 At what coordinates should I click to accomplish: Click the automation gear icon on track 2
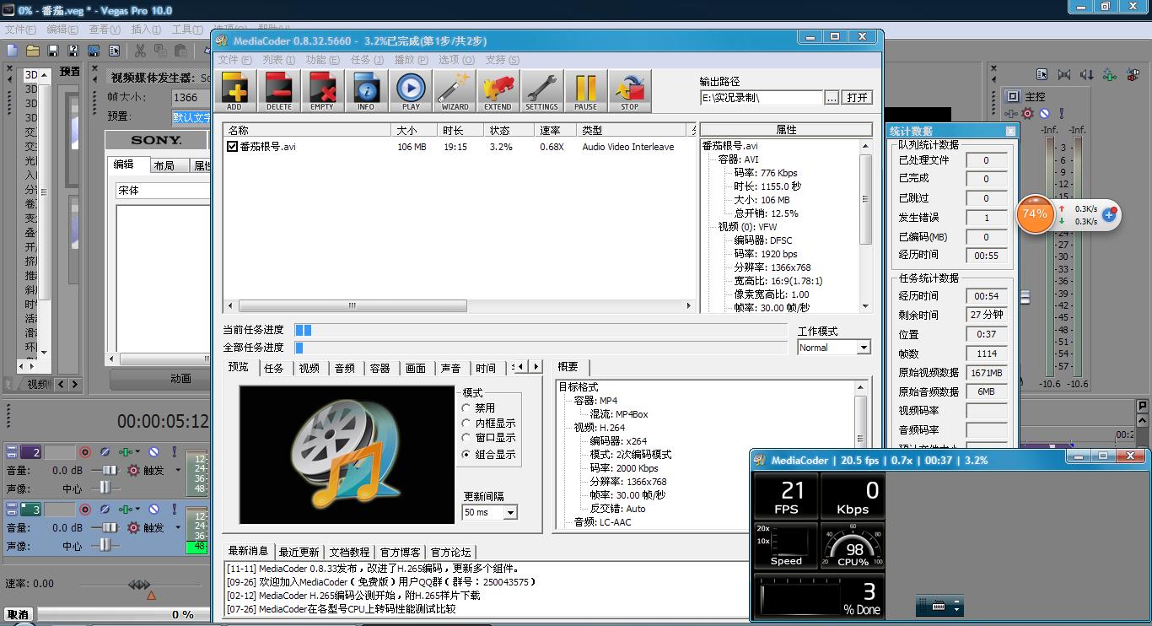tap(133, 470)
